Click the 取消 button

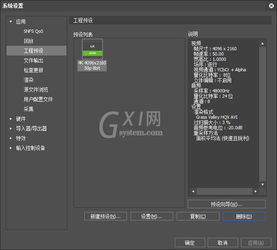point(223,243)
